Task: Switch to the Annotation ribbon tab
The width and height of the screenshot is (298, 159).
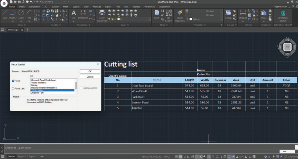Action: (x=35, y=7)
